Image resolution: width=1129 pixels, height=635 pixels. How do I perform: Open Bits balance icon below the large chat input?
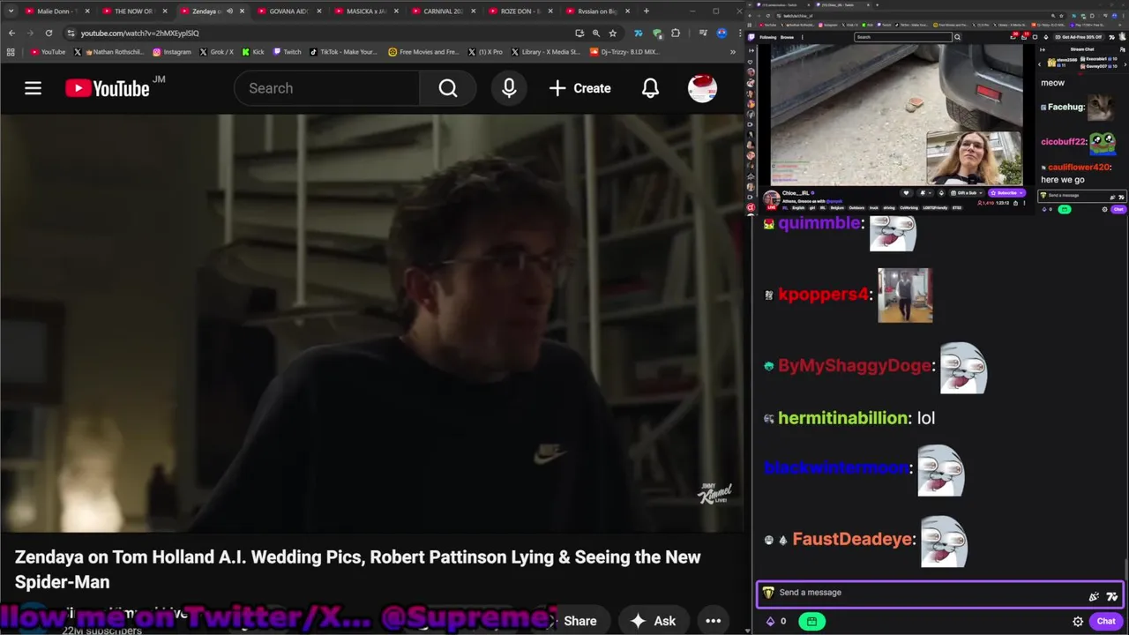tap(770, 621)
